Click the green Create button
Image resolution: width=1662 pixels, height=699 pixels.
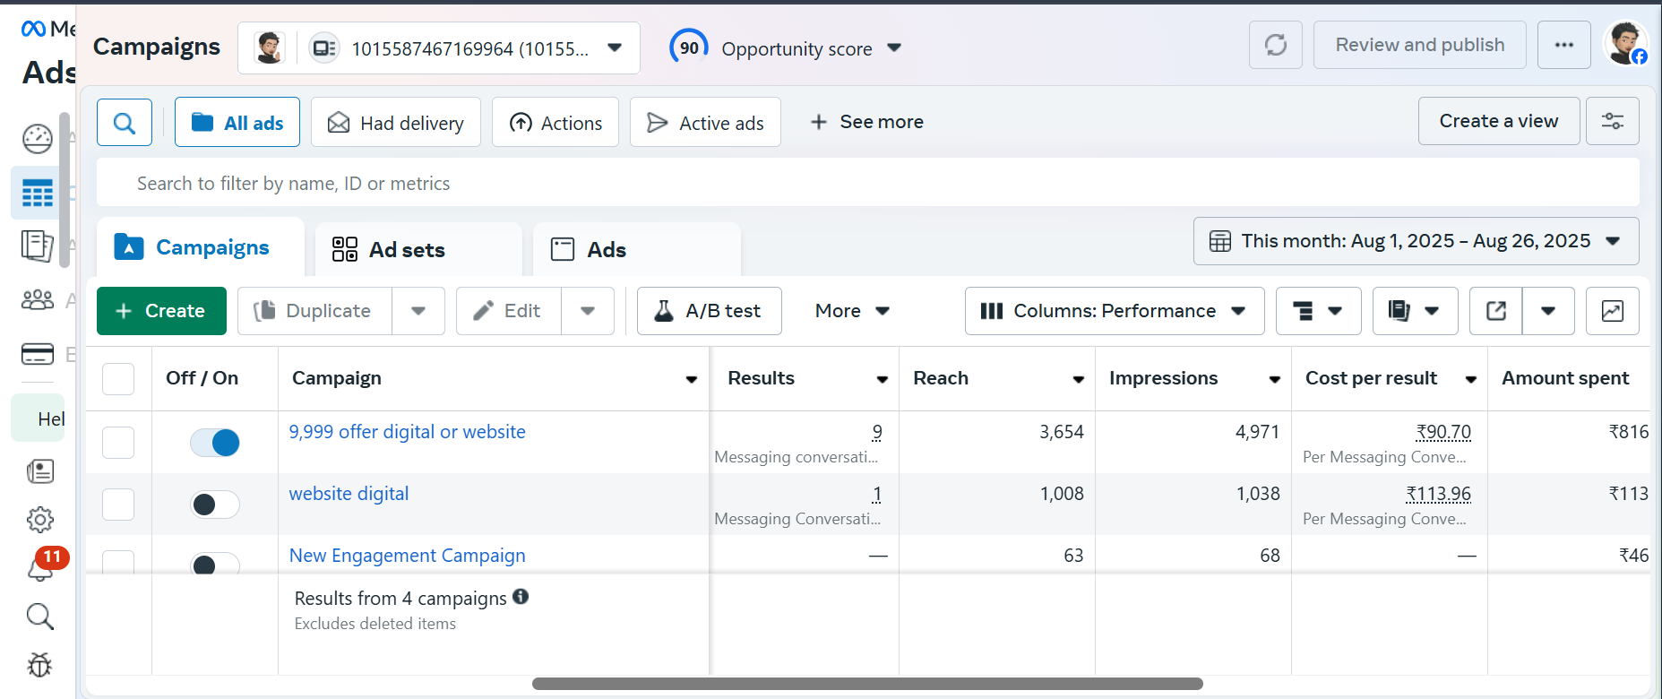point(161,311)
